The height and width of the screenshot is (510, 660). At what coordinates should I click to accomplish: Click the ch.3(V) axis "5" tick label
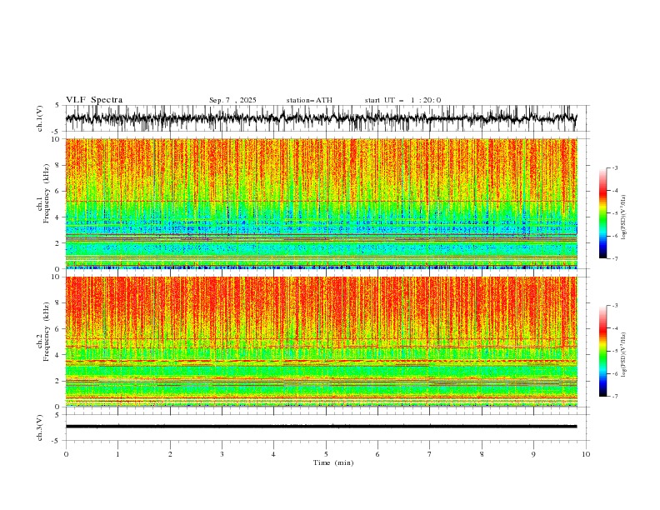pos(57,414)
